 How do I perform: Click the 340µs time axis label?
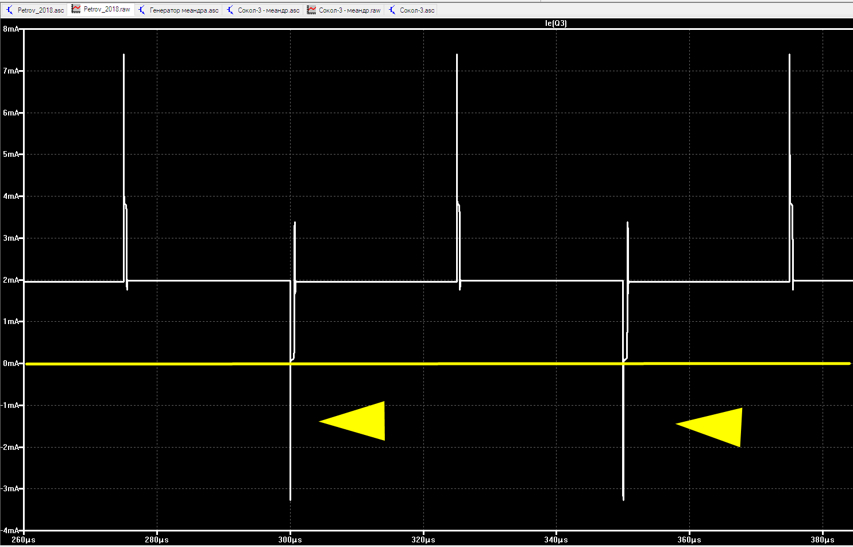pos(556,540)
